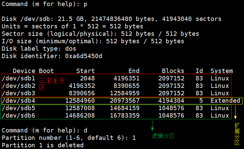Screen dimensions: 244x149
Task: Click the Disk label type dos line
Action: [x=39, y=49]
